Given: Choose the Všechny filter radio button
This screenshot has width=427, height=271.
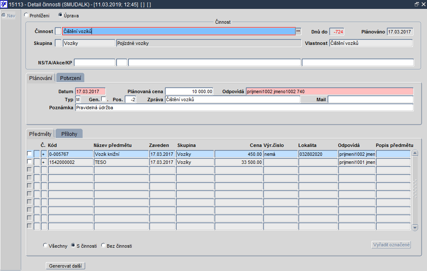Looking at the screenshot, I should [x=45, y=246].
